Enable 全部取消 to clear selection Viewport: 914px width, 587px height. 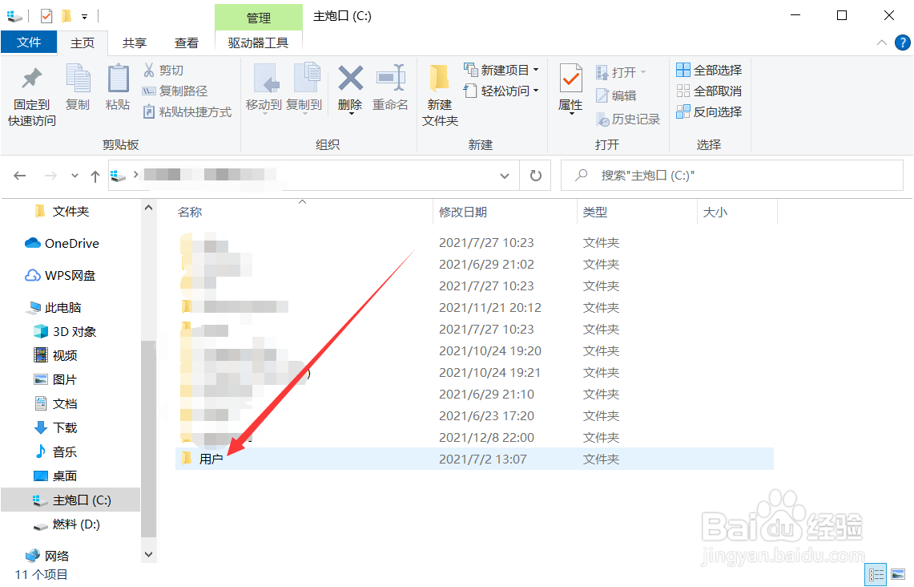(x=708, y=91)
